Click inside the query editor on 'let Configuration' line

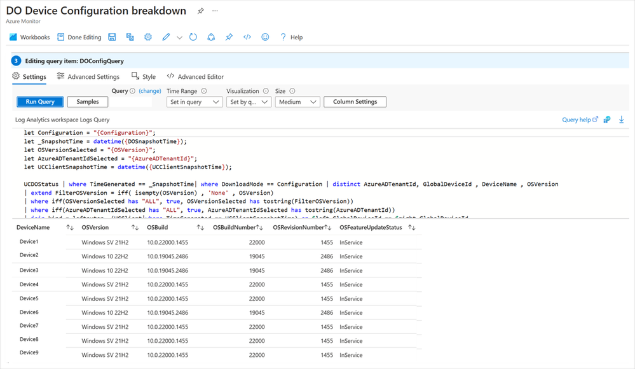click(x=90, y=132)
